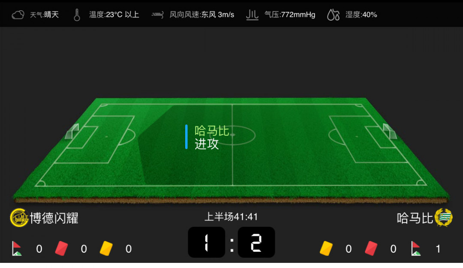Click the 博德闪耀 red card icon
This screenshot has height=268, width=463.
click(61, 249)
